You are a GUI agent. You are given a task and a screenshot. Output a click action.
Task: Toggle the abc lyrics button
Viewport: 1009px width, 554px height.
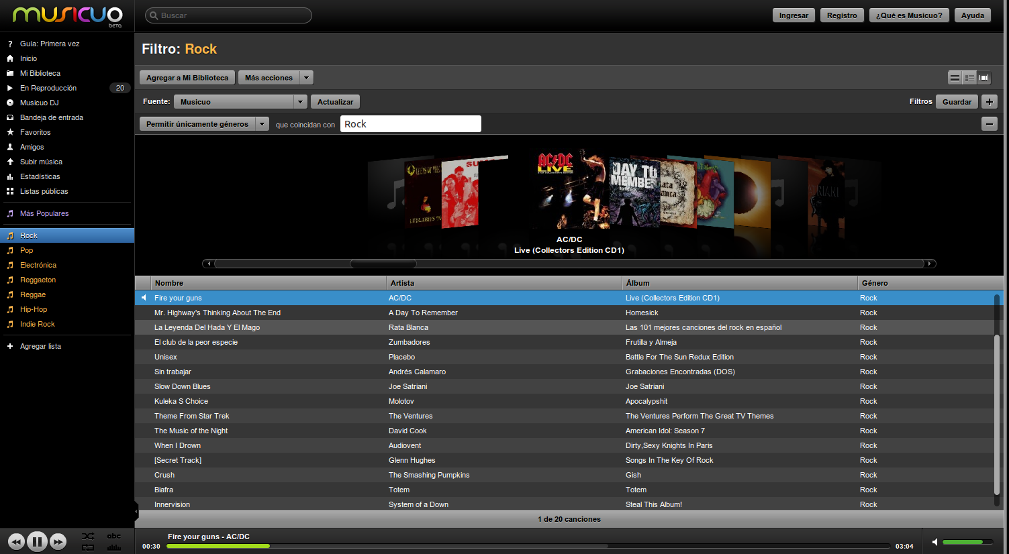(114, 536)
